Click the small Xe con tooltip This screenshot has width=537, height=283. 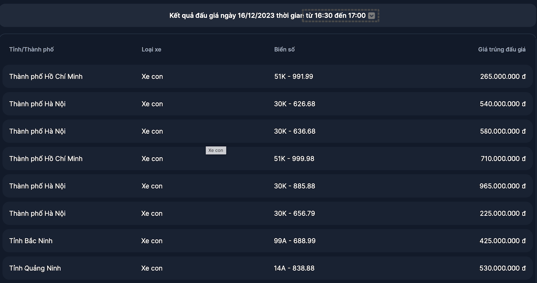coord(216,150)
